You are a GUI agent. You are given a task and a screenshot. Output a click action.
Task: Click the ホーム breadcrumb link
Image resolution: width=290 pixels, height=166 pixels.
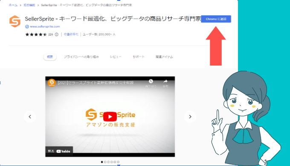point(13,5)
